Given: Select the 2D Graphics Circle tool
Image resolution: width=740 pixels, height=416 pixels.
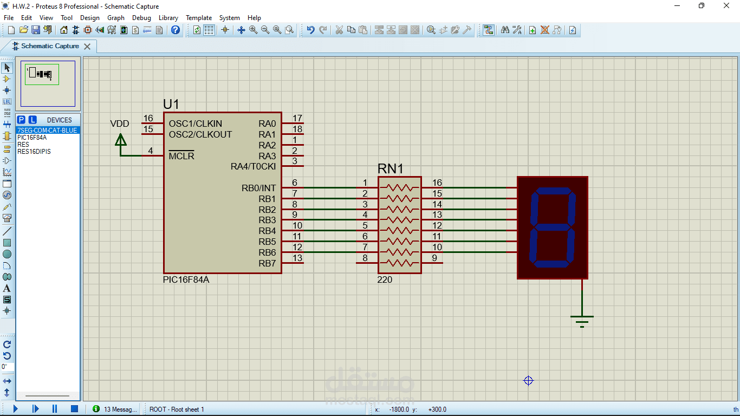Looking at the screenshot, I should click(7, 254).
